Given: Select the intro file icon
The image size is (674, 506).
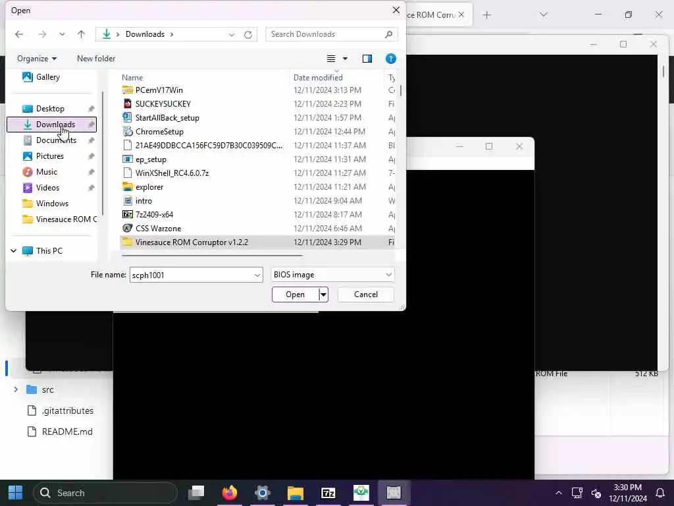Looking at the screenshot, I should tap(127, 200).
